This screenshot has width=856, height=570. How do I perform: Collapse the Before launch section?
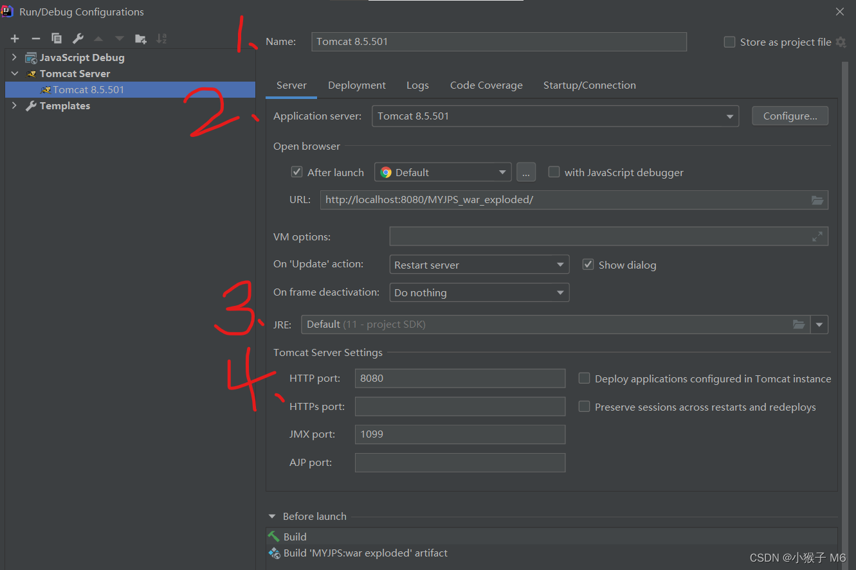[272, 517]
